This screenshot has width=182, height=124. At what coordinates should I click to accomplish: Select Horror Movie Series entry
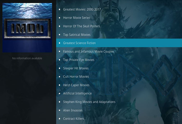click(x=119, y=18)
